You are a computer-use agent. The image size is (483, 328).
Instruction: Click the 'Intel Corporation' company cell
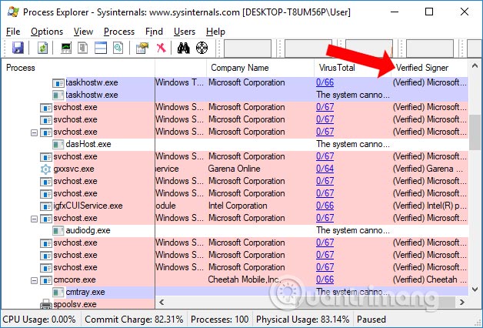tap(238, 206)
